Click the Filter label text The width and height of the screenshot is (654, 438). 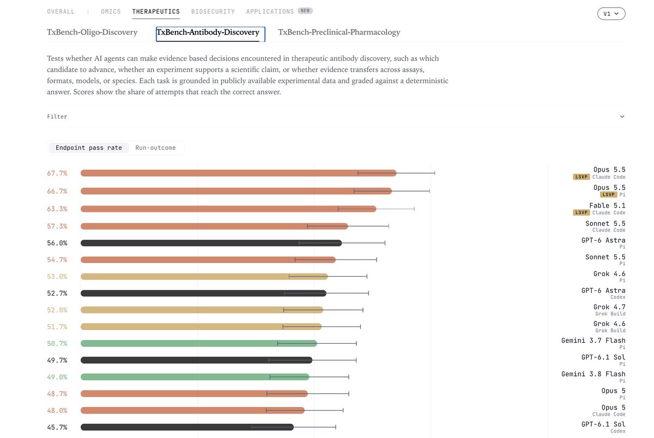pos(57,117)
